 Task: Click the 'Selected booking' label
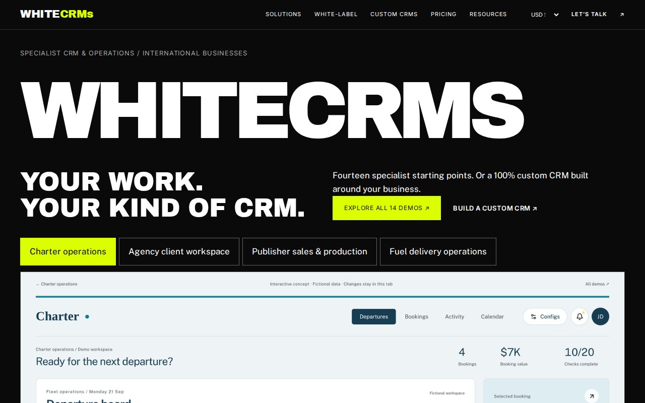(512, 396)
